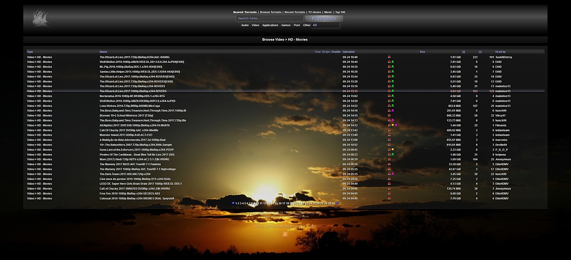Click magnet icon for Lone.Wolves.2016
This screenshot has height=260, width=571.
click(x=389, y=106)
